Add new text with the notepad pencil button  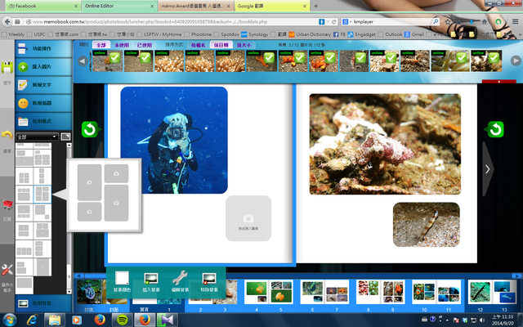pyautogui.click(x=43, y=85)
